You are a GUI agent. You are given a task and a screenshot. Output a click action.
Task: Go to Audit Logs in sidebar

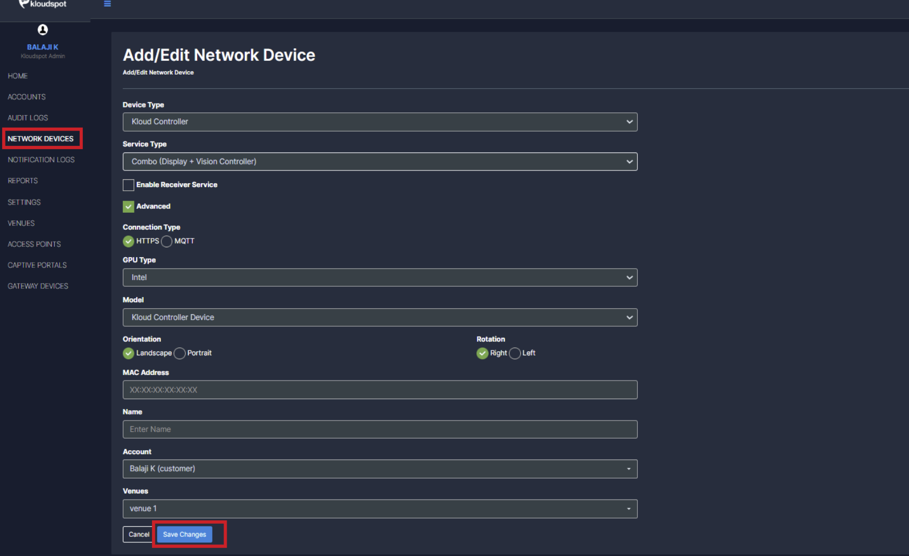28,118
